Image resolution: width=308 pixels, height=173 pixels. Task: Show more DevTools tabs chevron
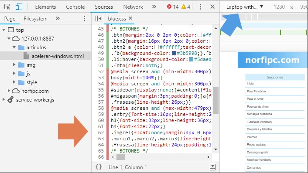[x=154, y=7]
